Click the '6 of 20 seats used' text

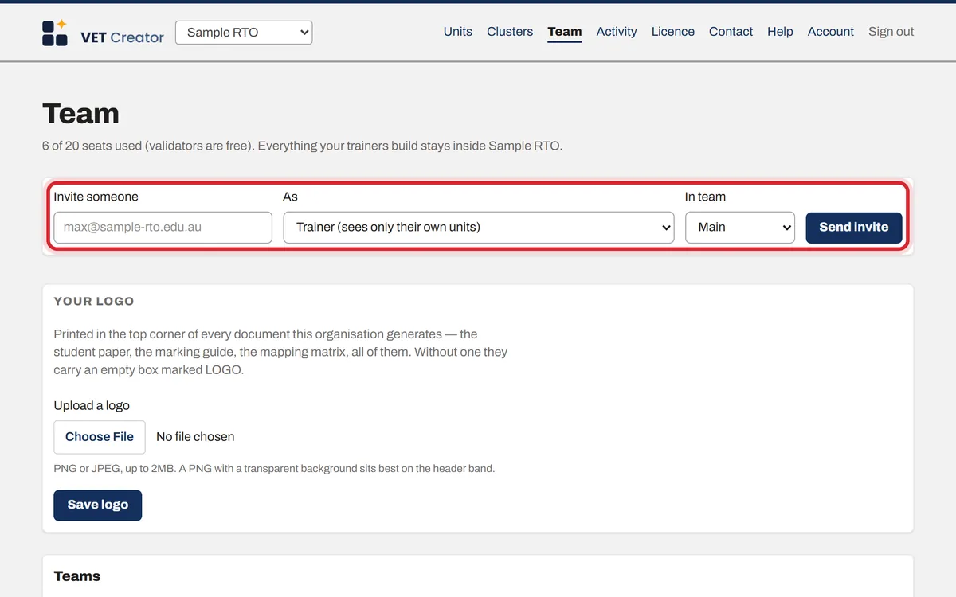click(x=93, y=146)
